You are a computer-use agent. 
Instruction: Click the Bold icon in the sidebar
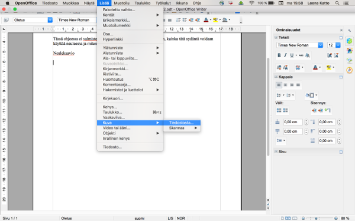279,55
